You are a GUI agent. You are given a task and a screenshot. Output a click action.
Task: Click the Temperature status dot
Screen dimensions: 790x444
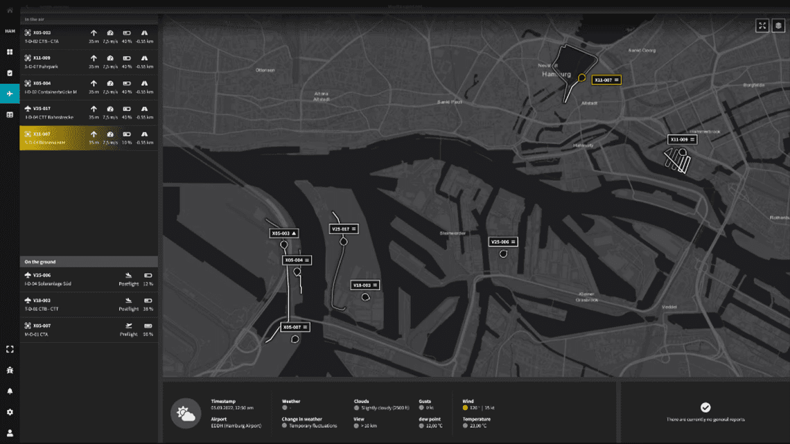(x=465, y=426)
